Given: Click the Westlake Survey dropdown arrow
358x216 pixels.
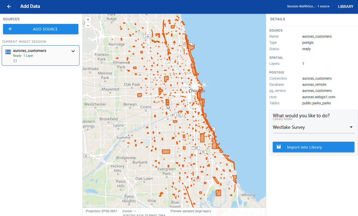Looking at the screenshot, I should click(x=351, y=127).
